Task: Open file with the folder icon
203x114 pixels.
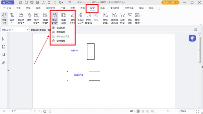Action: 20,2
